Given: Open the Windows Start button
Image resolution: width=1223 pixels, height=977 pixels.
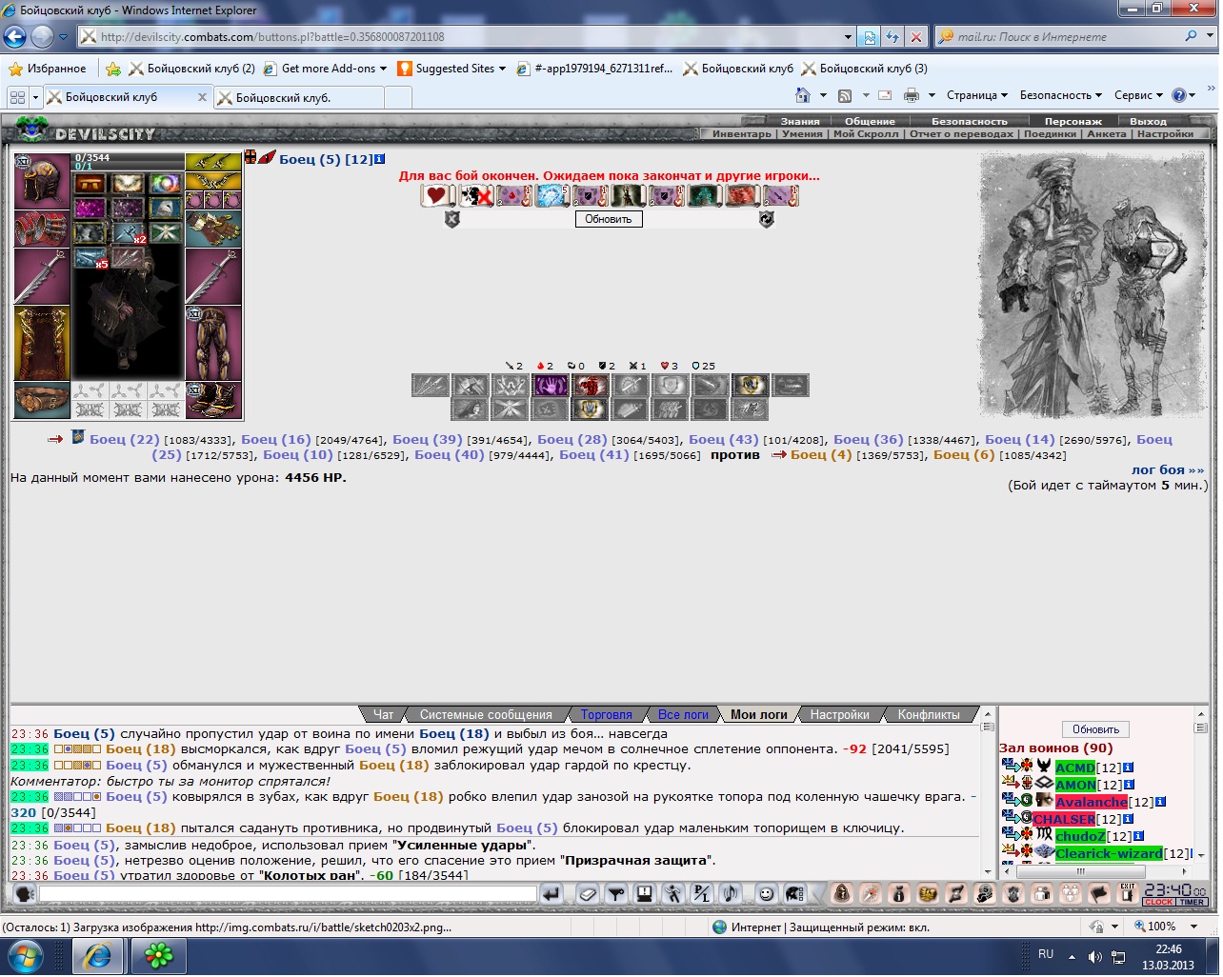Looking at the screenshot, I should pyautogui.click(x=24, y=956).
